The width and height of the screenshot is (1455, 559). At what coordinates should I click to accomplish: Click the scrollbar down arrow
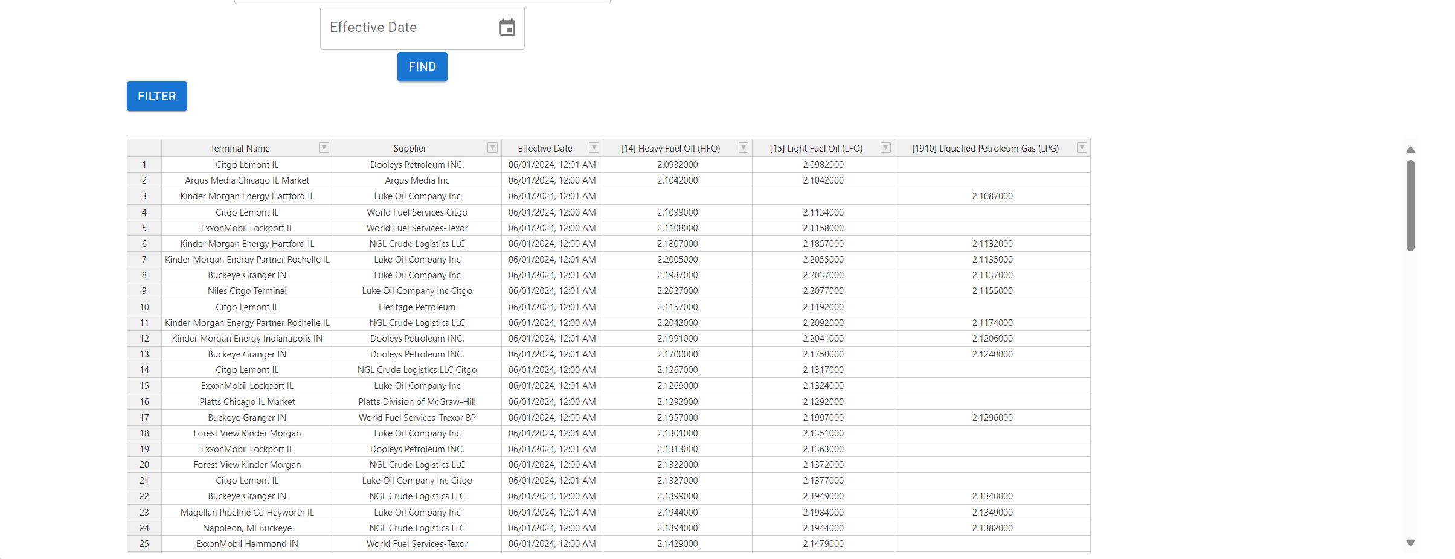1410,543
